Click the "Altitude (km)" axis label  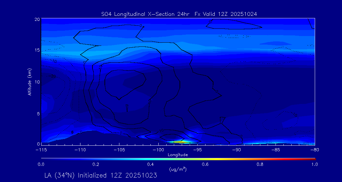click(29, 82)
